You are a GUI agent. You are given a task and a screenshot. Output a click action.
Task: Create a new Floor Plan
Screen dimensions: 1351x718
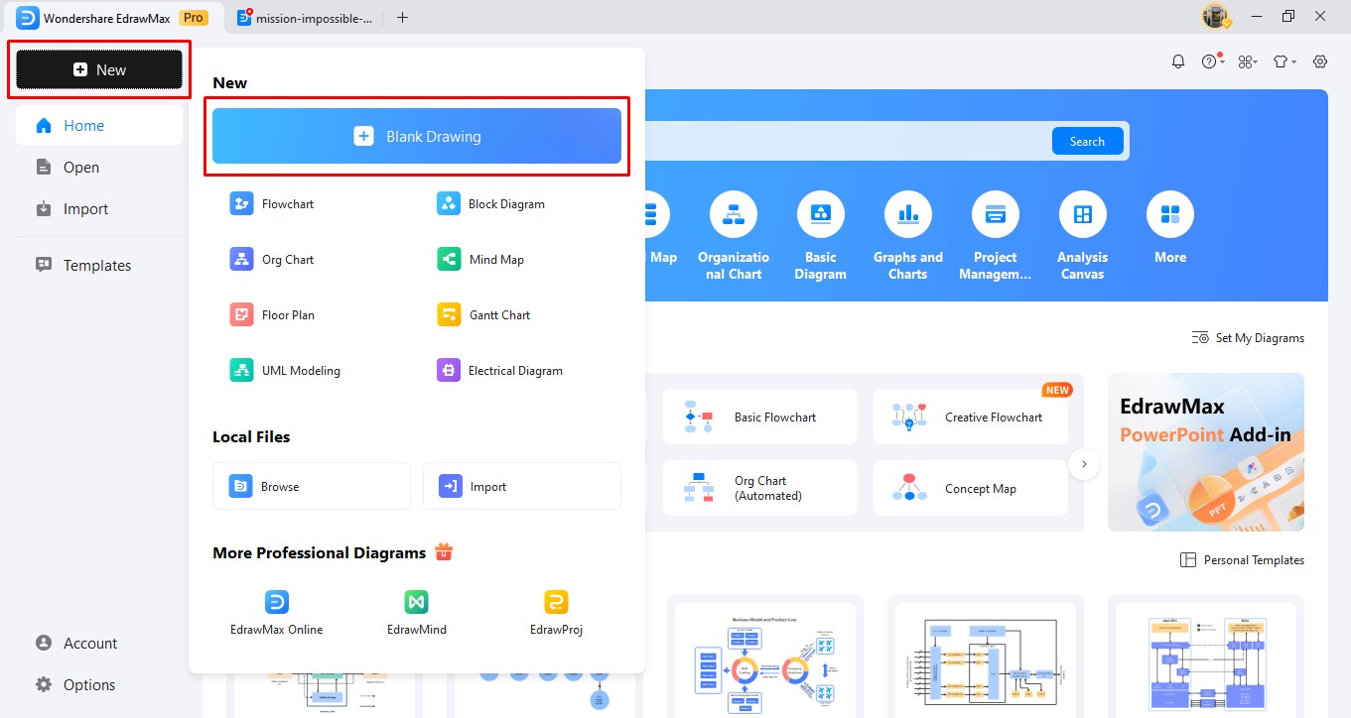pyautogui.click(x=273, y=315)
